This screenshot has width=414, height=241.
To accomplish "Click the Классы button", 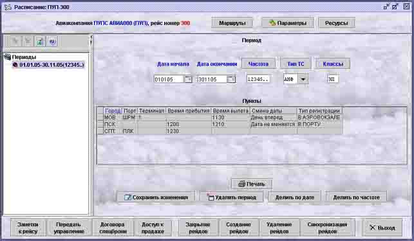I will pyautogui.click(x=333, y=64).
